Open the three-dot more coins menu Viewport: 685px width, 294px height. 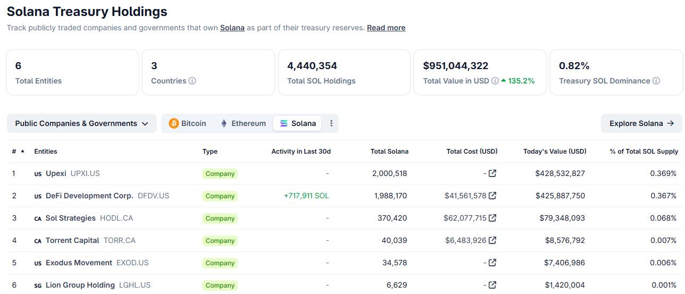[x=331, y=123]
